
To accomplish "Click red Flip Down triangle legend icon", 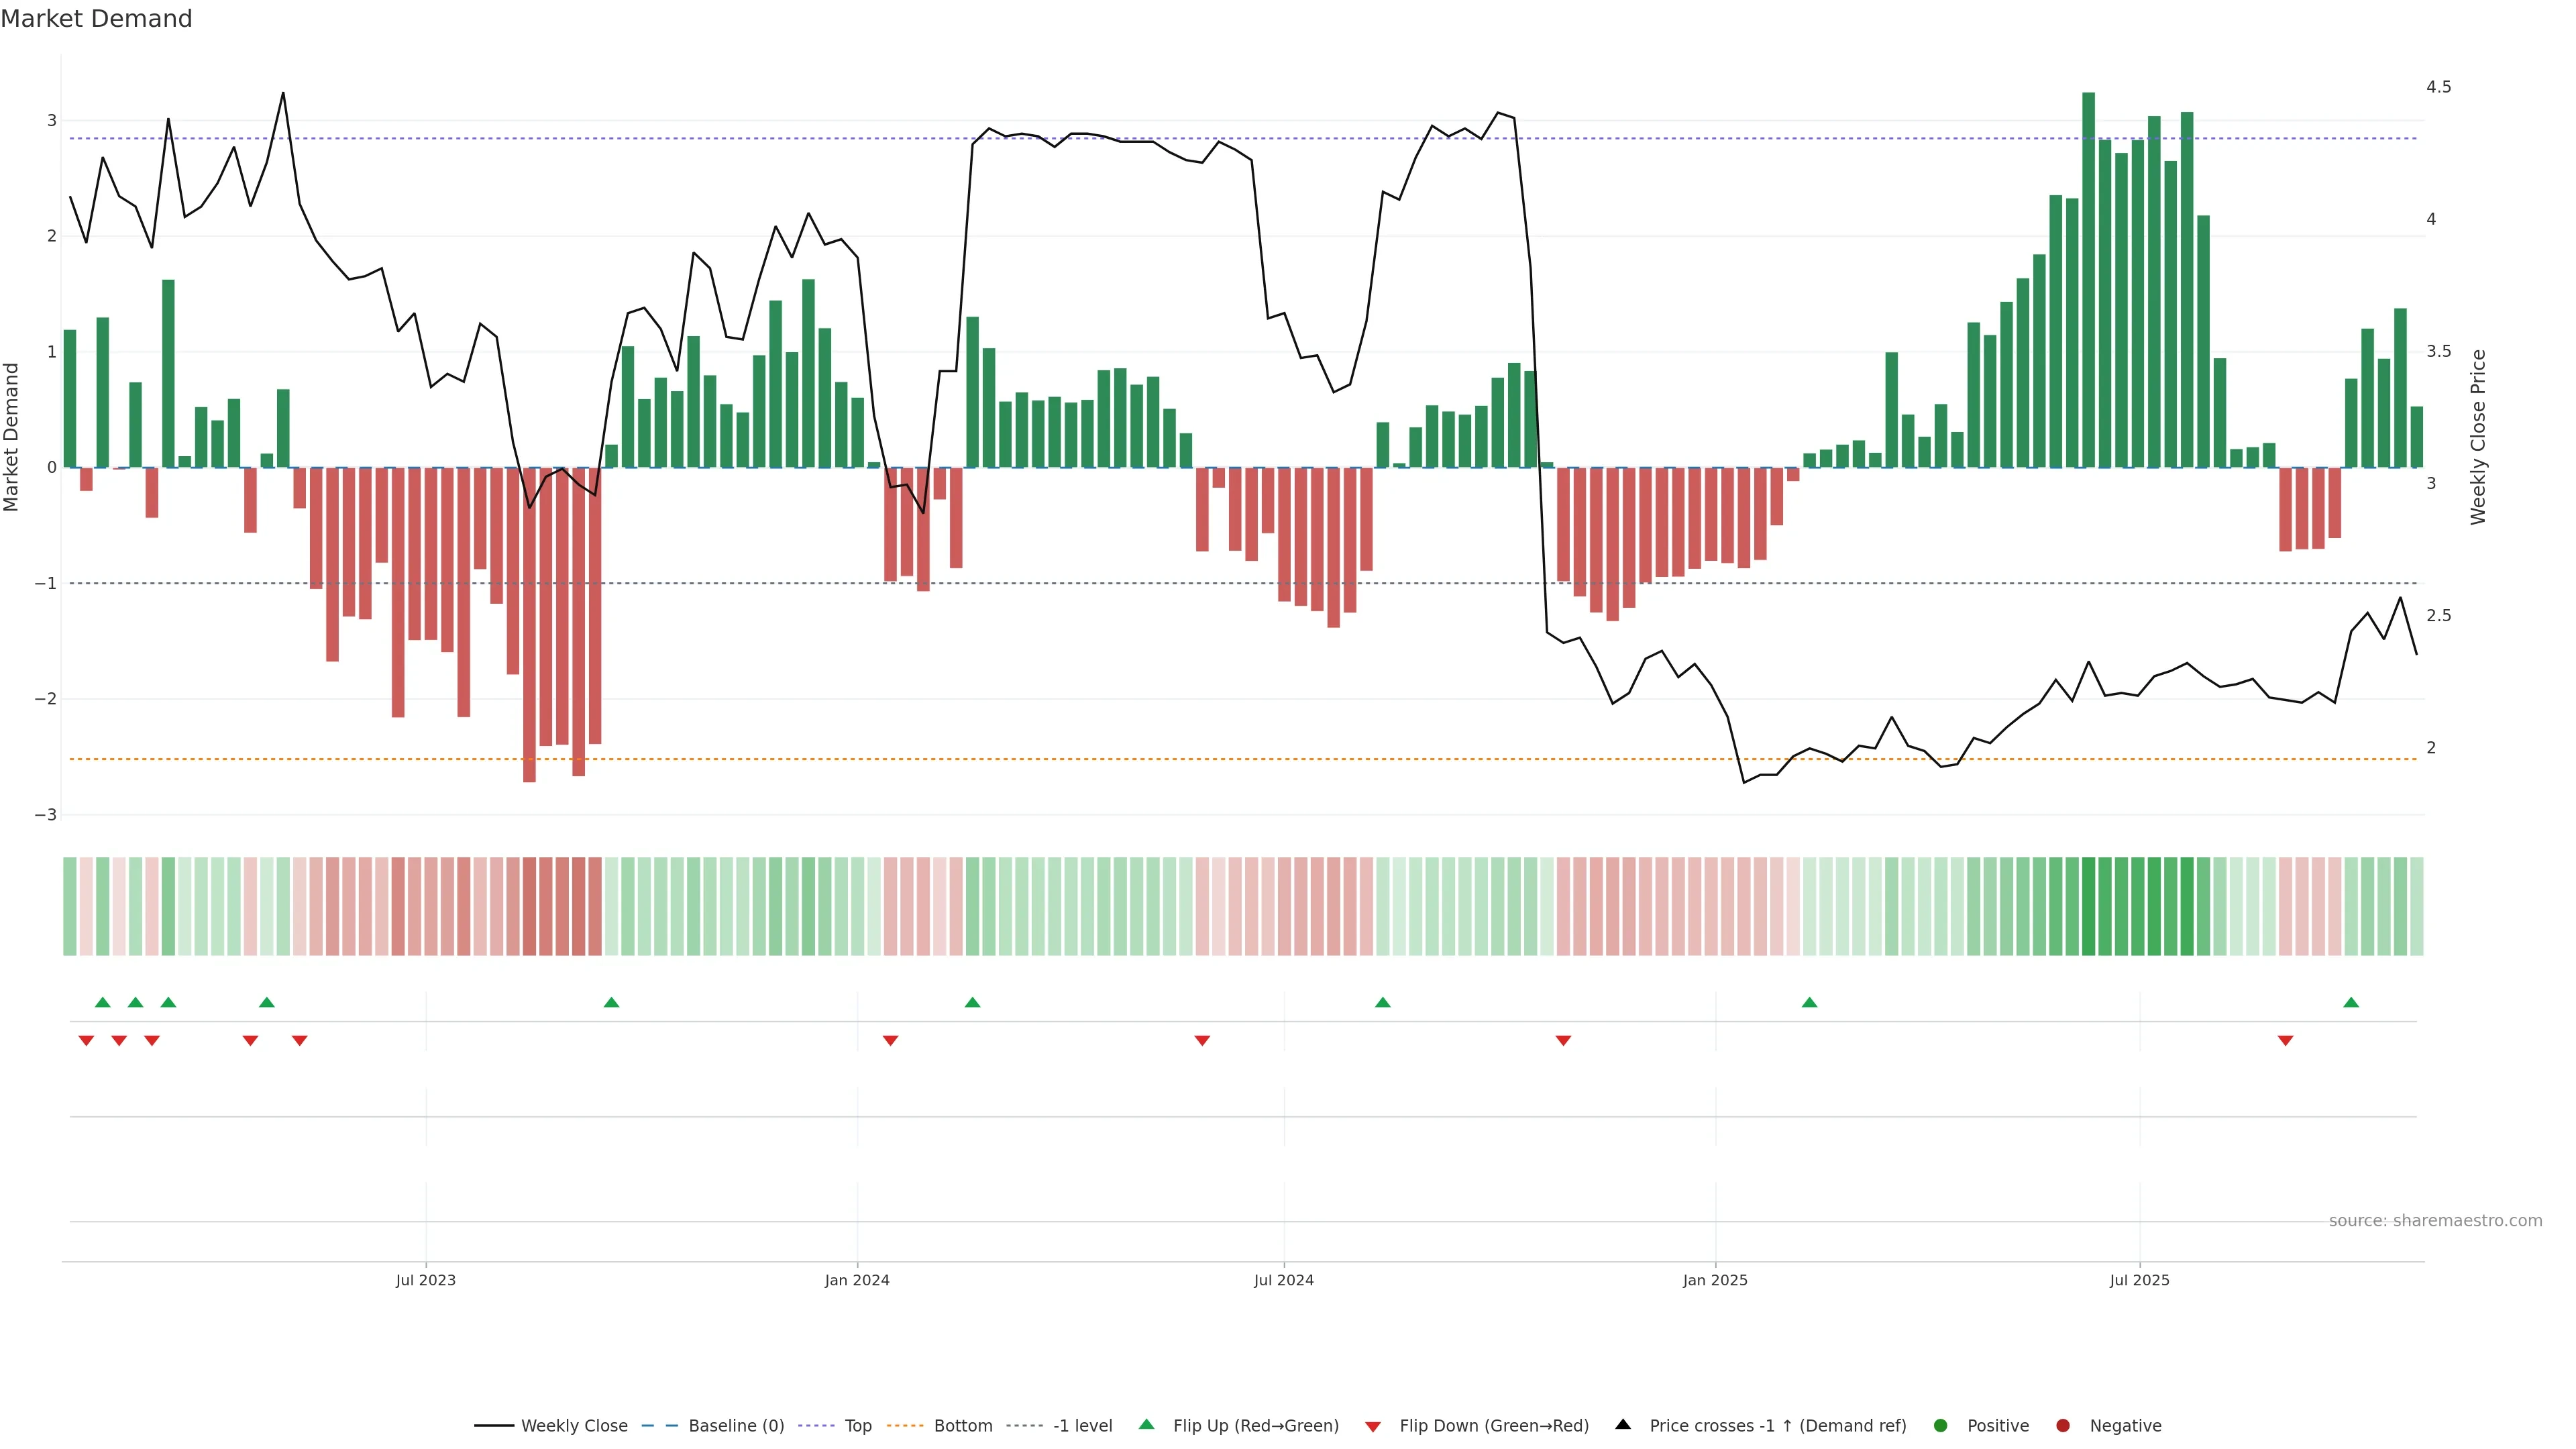I will tap(1373, 1427).
